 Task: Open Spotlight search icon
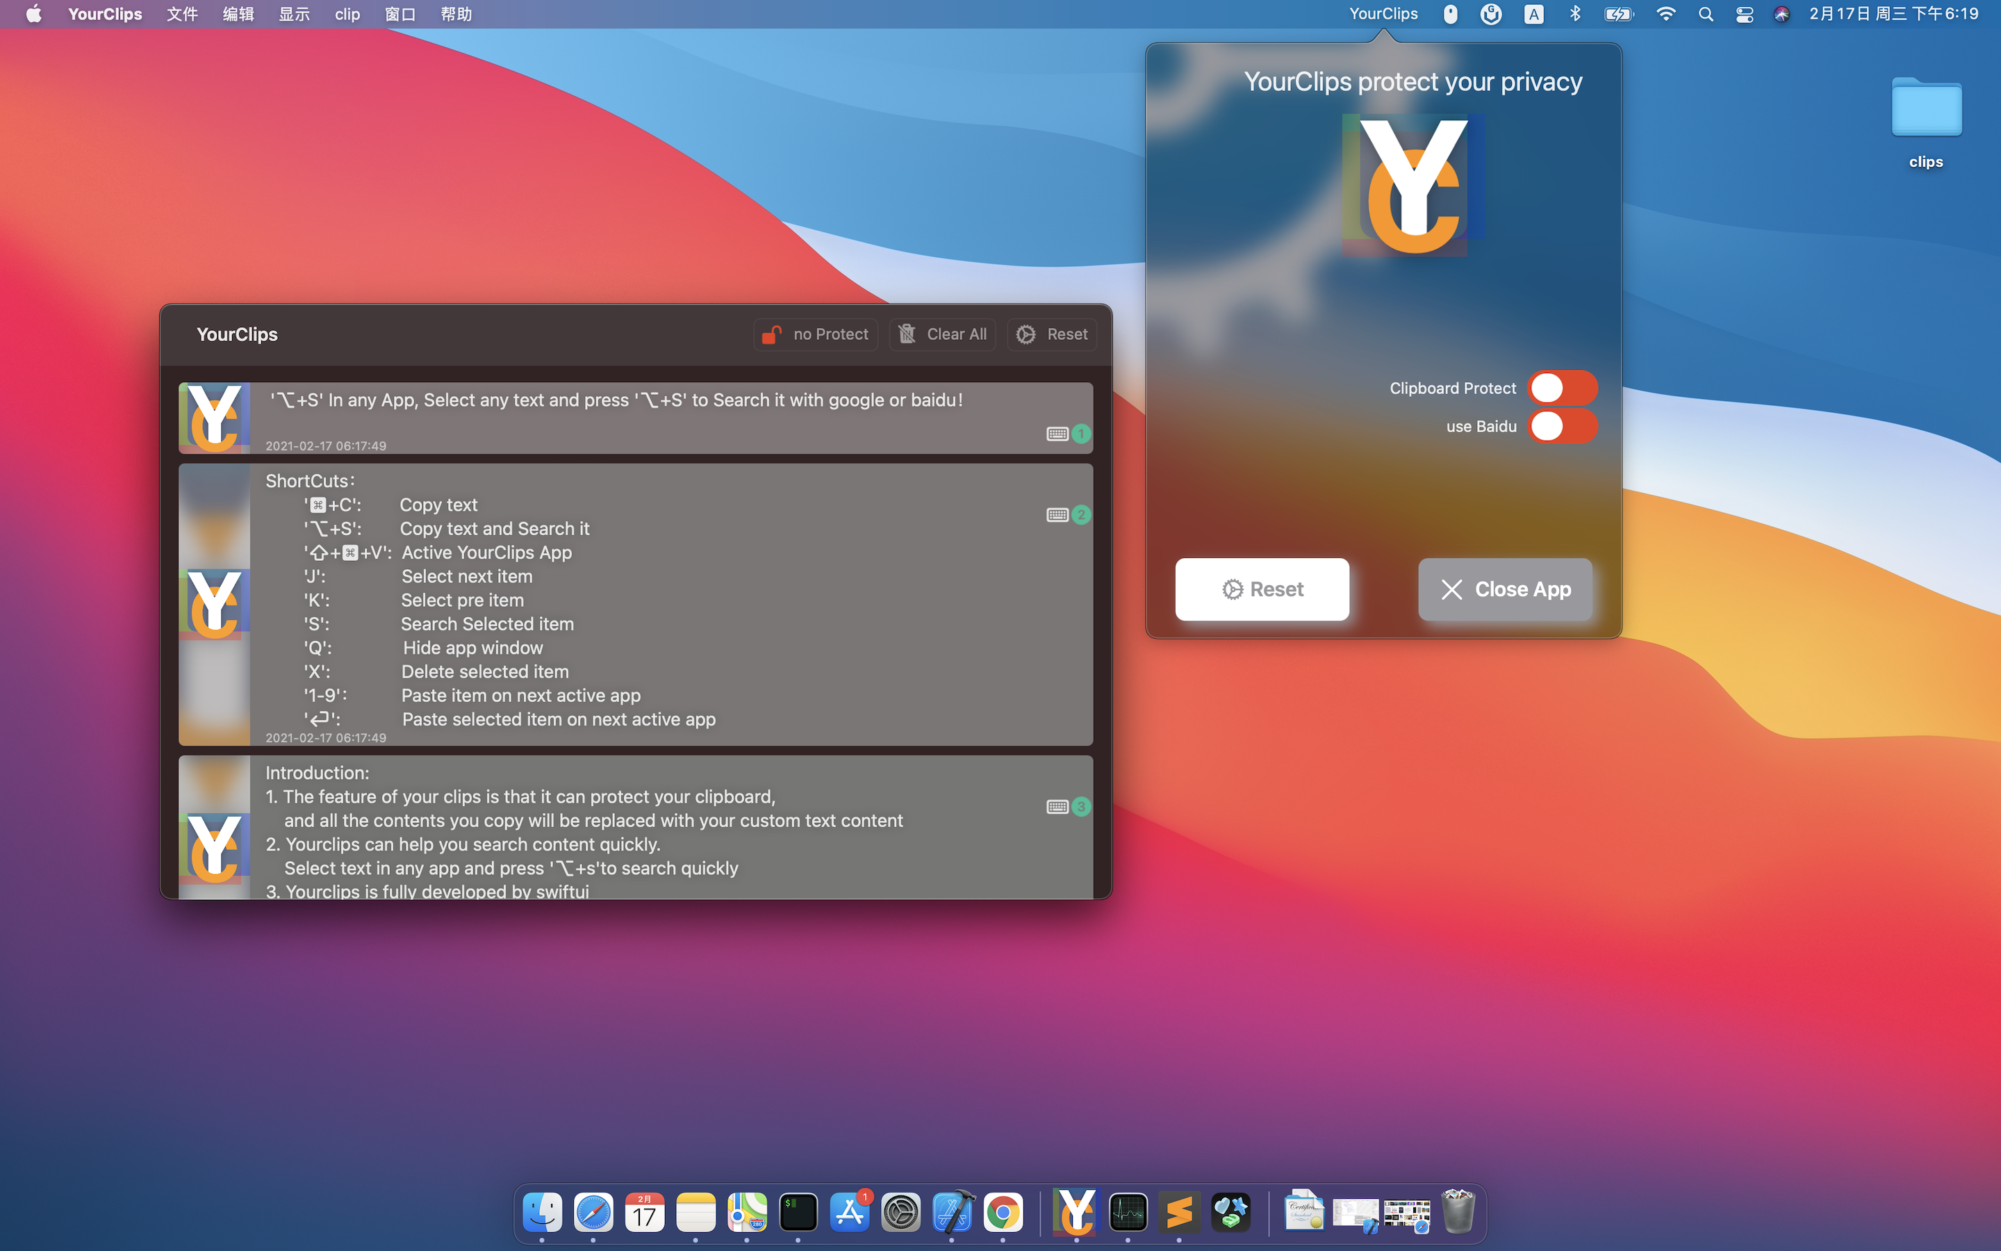coord(1705,14)
